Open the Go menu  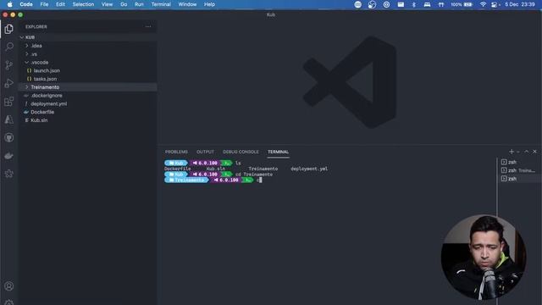pyautogui.click(x=124, y=4)
